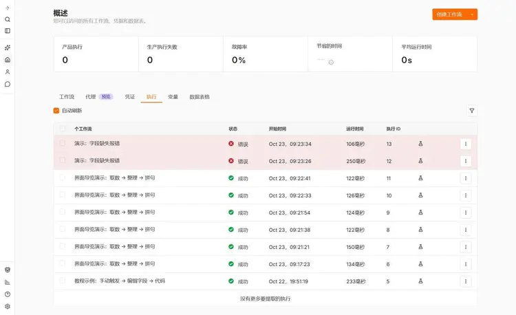Image resolution: width=516 pixels, height=315 pixels.
Task: Click the flask icon for execution 5
Action: tap(420, 281)
